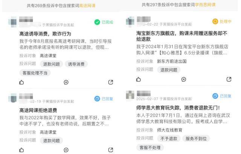Click the highlighted search term 高途网课

87,6
